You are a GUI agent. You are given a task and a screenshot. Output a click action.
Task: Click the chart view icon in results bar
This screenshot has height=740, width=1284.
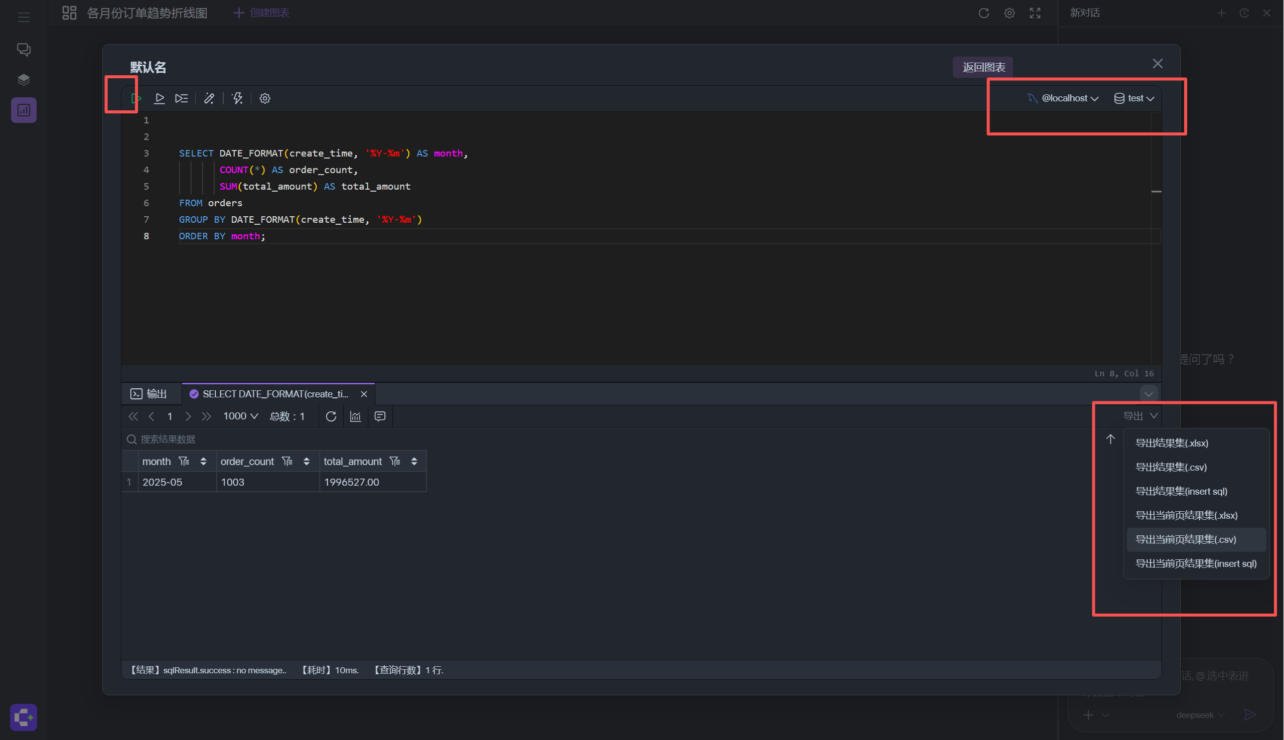[355, 416]
